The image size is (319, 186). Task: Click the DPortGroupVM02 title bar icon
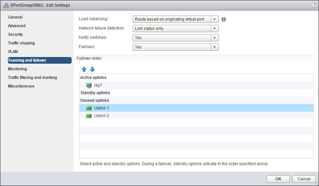click(x=6, y=5)
